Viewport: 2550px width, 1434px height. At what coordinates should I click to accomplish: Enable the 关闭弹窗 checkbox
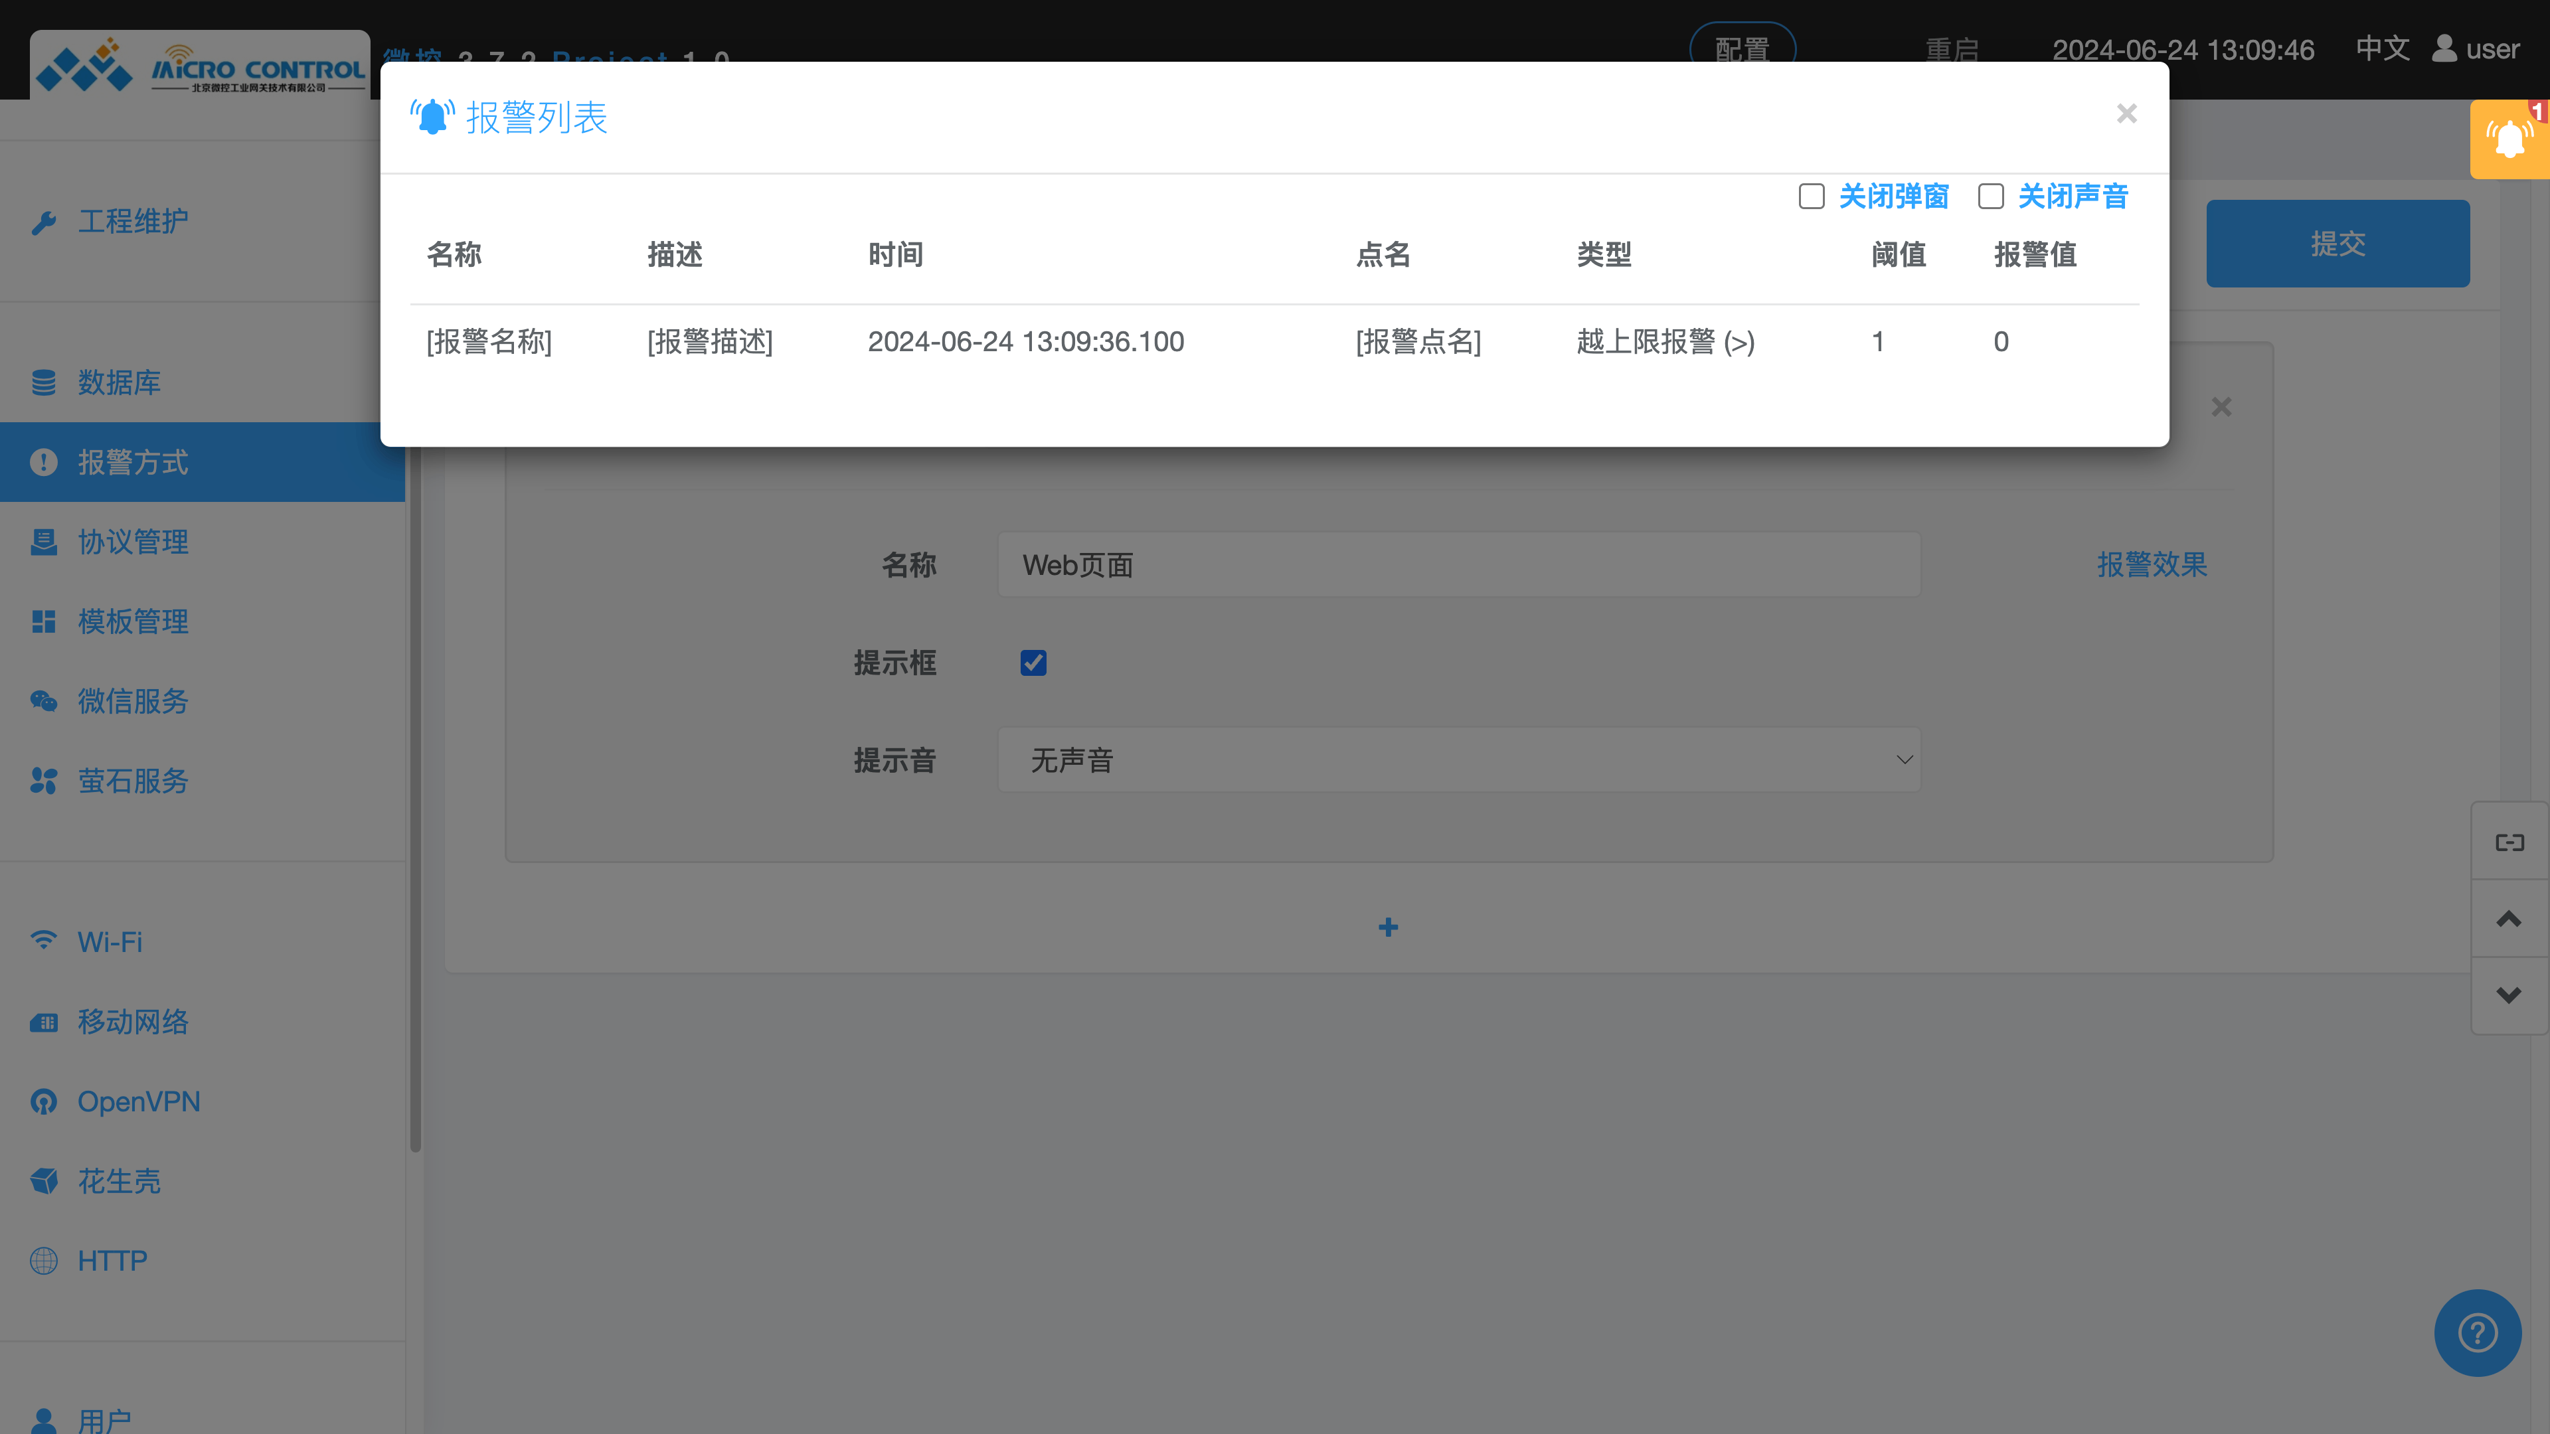(x=1812, y=197)
